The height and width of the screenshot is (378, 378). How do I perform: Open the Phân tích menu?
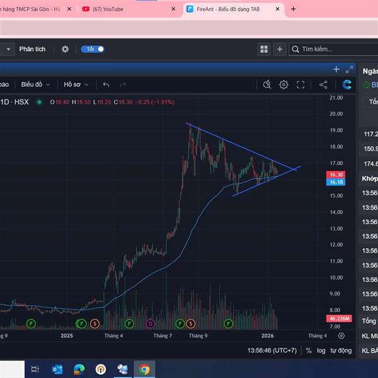32,49
